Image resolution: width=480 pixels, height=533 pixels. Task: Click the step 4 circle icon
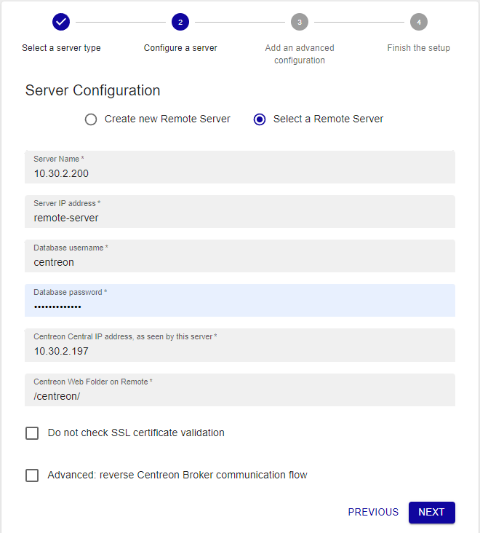[419, 22]
